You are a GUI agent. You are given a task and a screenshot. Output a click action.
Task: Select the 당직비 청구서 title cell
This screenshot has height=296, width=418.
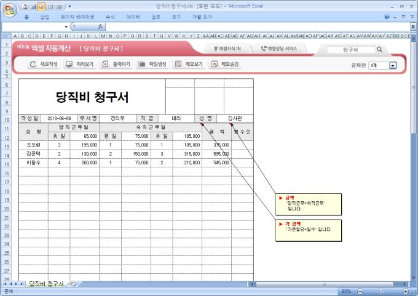click(92, 97)
